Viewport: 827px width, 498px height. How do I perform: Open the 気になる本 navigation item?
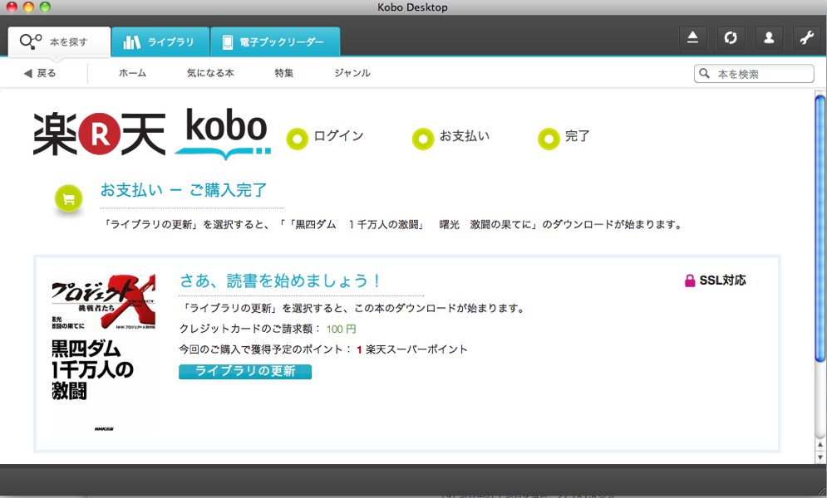point(210,73)
